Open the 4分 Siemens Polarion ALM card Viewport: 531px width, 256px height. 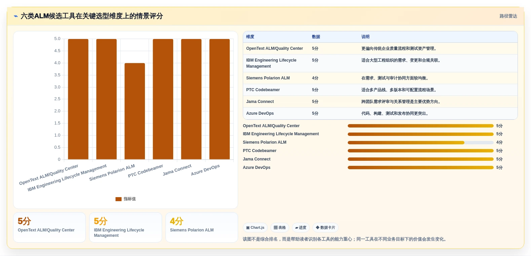(x=202, y=227)
